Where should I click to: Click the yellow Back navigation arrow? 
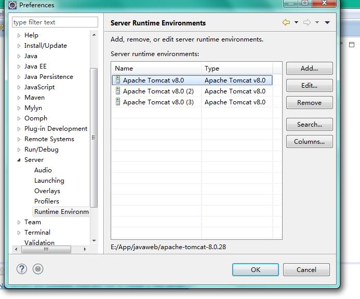click(x=286, y=22)
